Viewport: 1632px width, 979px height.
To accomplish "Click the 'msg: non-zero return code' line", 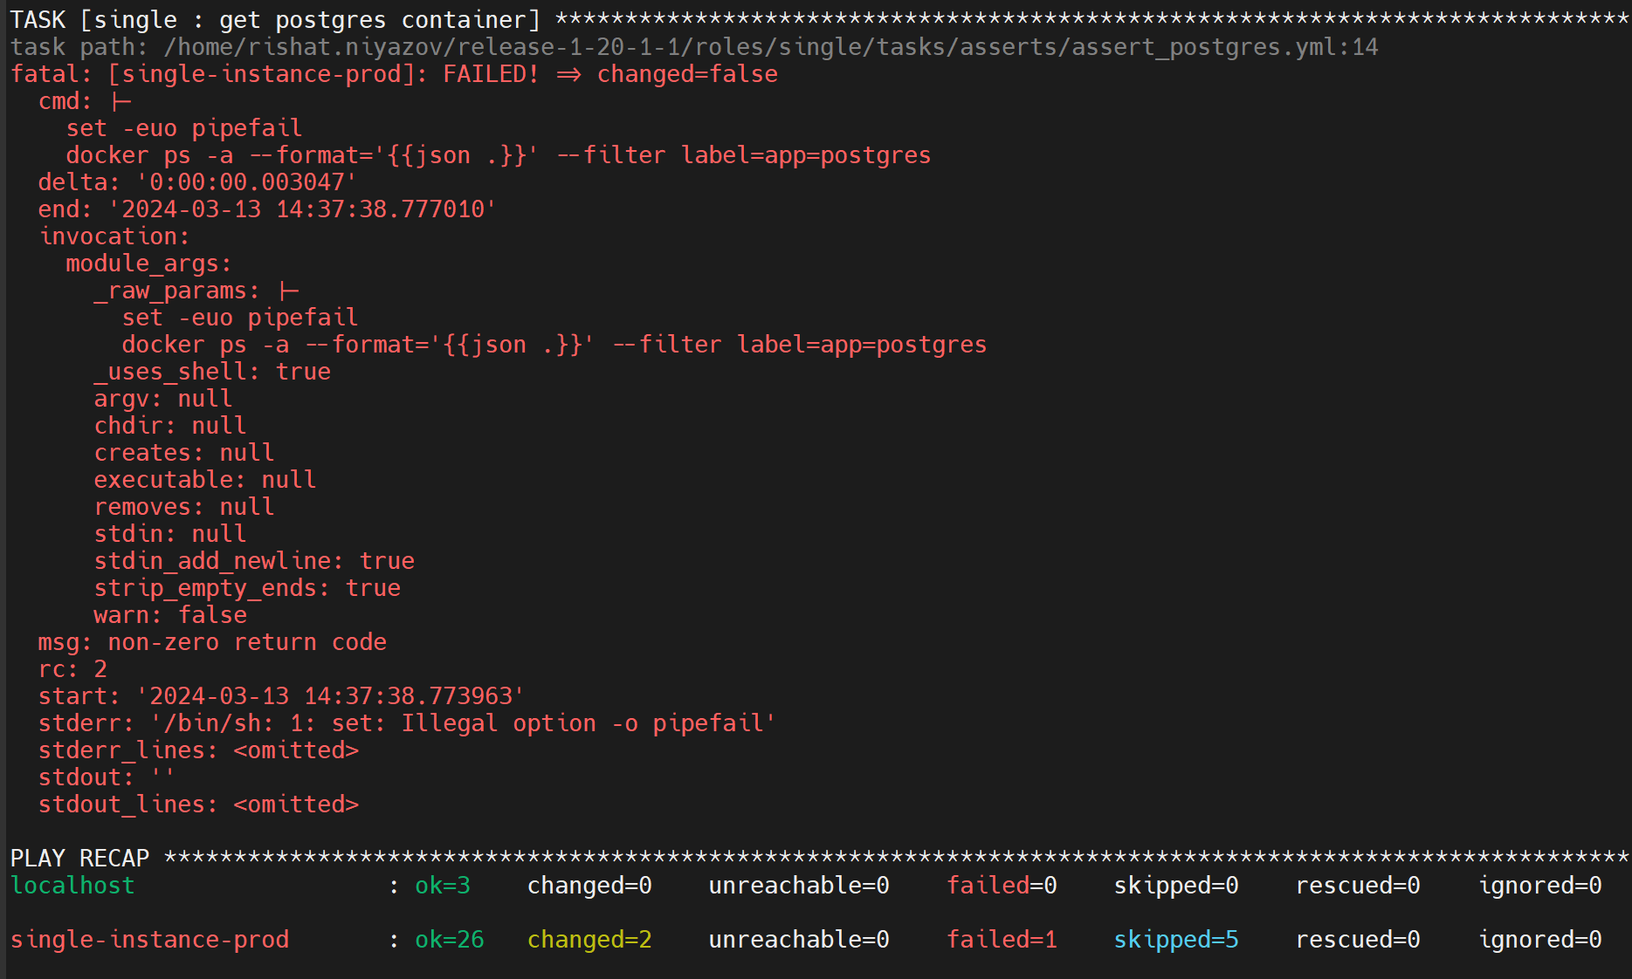I will (212, 642).
